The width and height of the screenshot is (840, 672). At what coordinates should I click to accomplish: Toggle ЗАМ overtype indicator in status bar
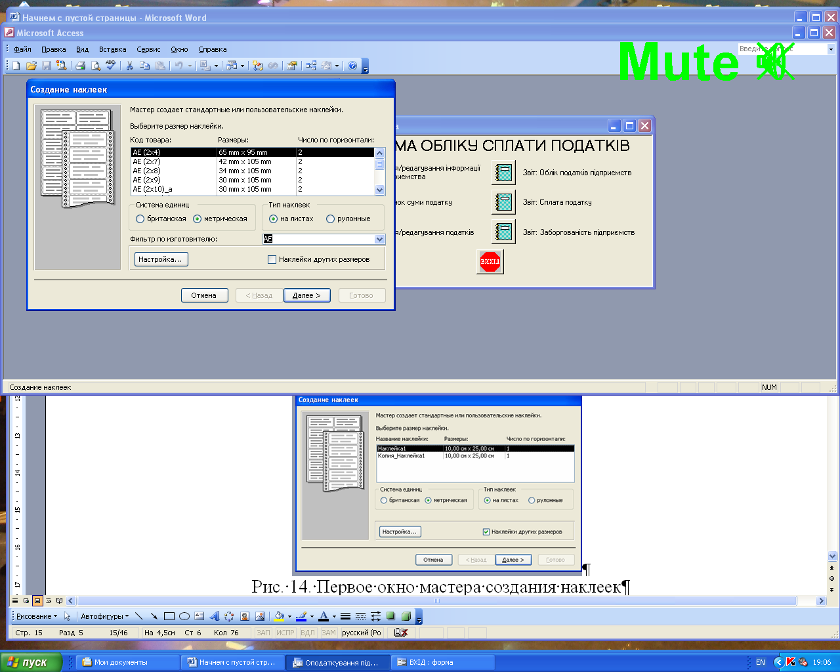point(329,633)
